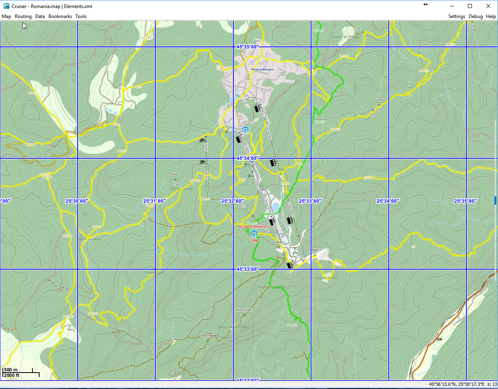The image size is (498, 389).
Task: Click cable car icon right of 45°34′60″ label
Action: 273,163
